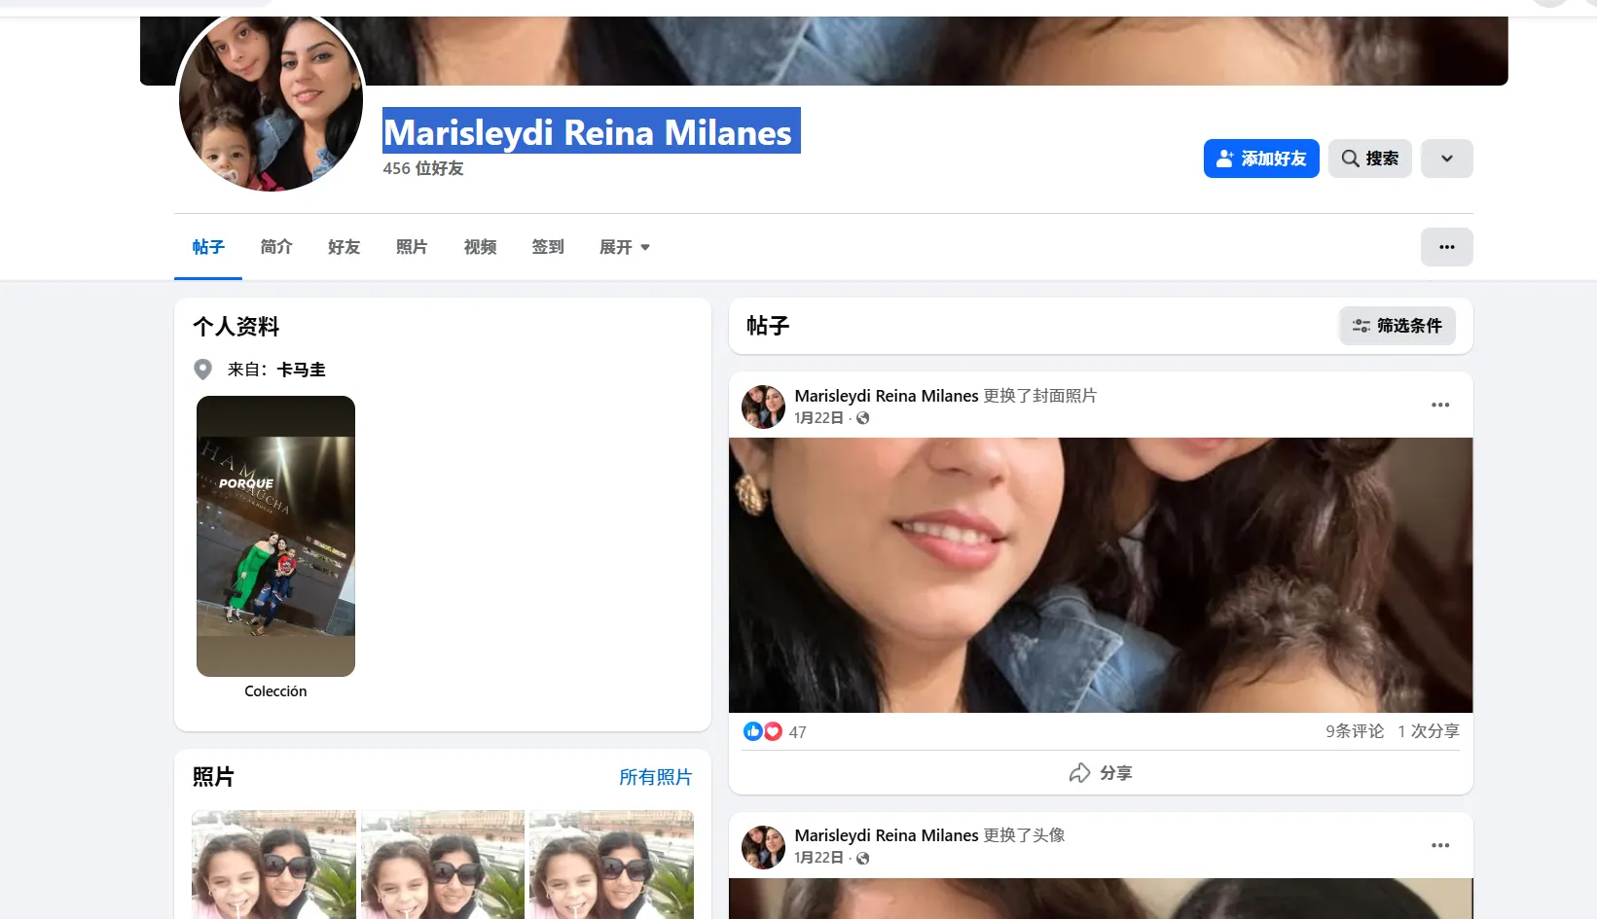Switch to the 签到 tab
1597x919 pixels.
(548, 247)
